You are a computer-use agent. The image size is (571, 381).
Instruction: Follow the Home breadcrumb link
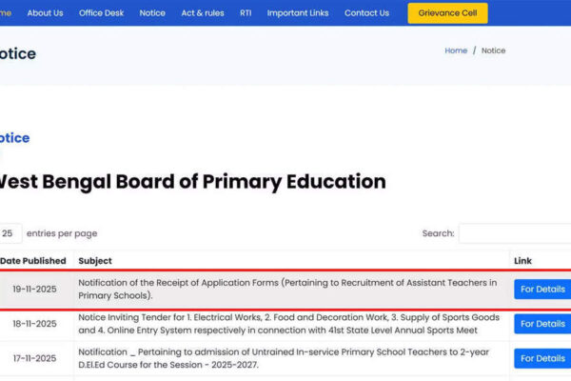point(456,50)
